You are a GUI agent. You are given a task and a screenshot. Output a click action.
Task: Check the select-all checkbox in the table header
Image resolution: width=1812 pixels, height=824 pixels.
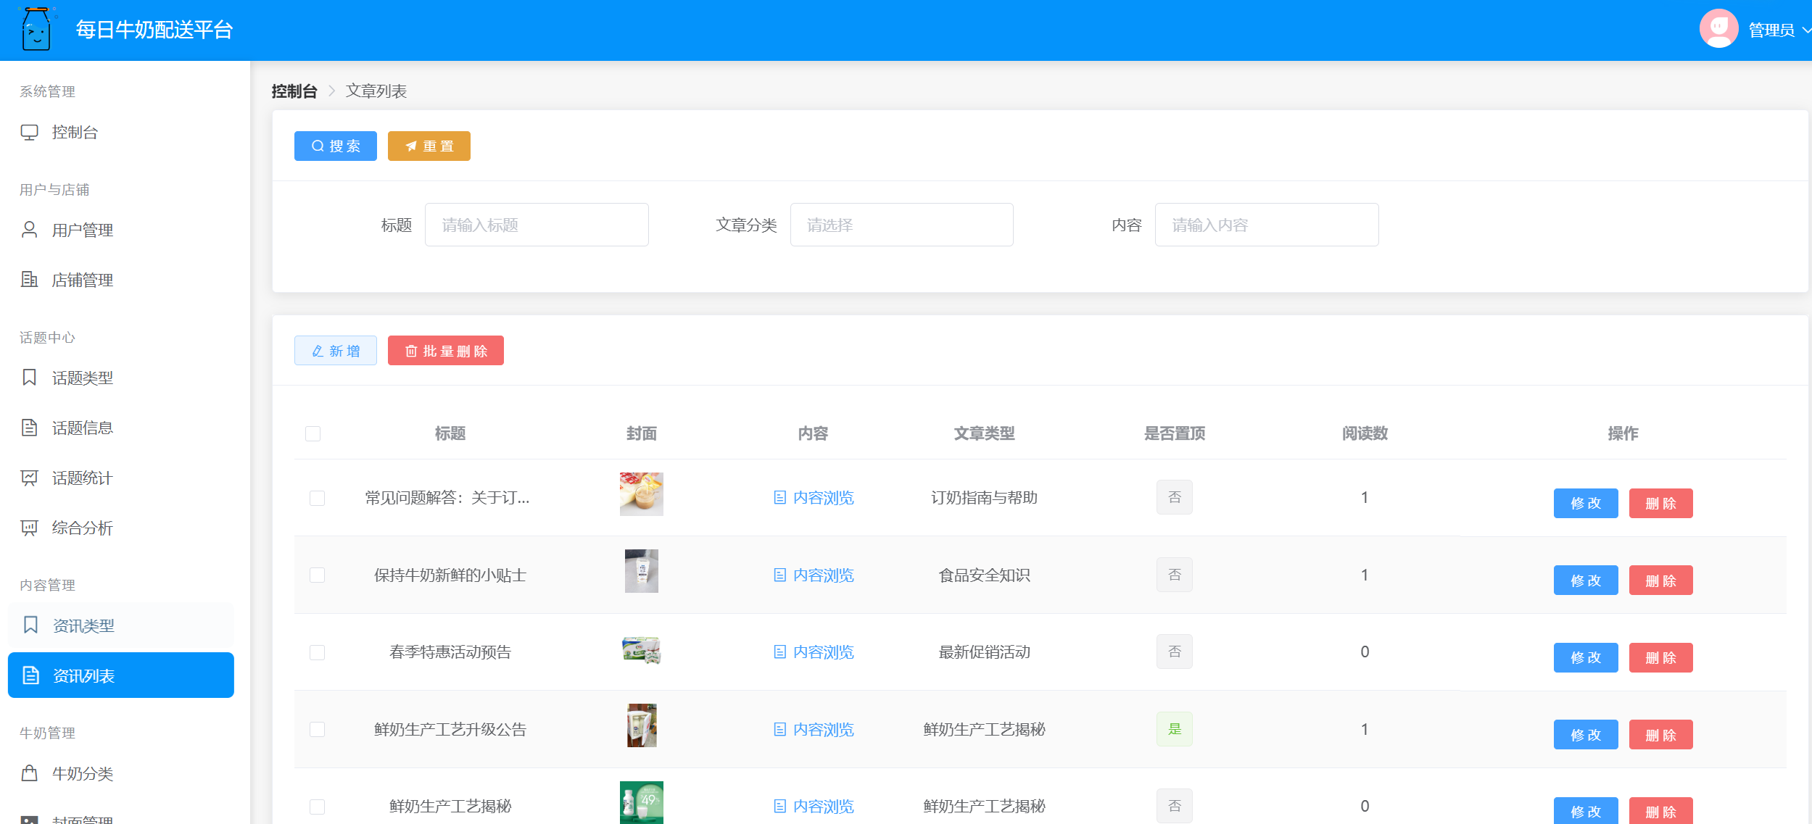click(313, 433)
